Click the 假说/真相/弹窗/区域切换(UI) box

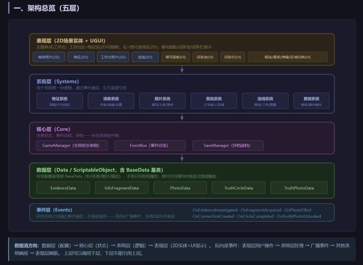pyautogui.click(x=287, y=57)
